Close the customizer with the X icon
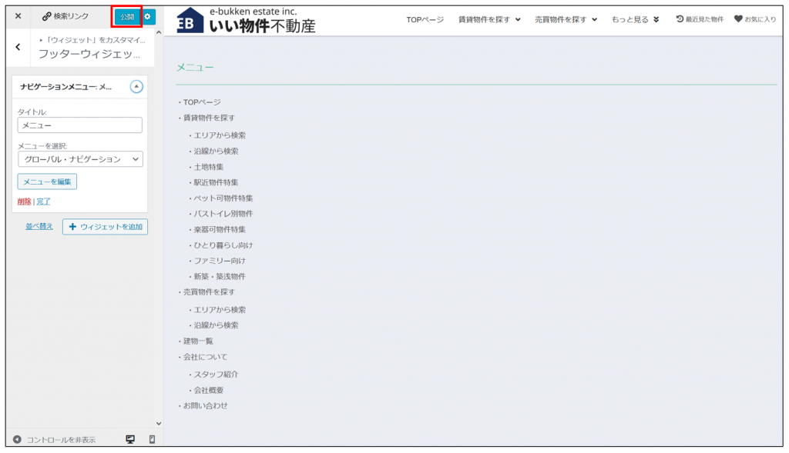This screenshot has width=789, height=453. [18, 16]
